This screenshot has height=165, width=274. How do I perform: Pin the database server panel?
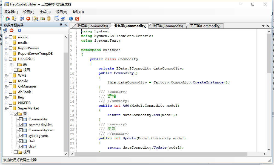coord(61,25)
